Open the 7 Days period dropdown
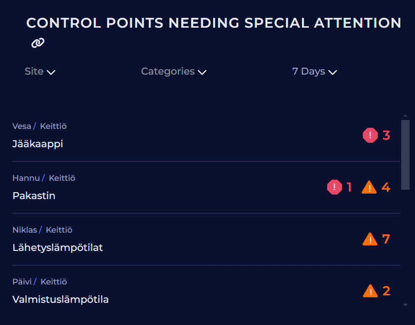 314,72
